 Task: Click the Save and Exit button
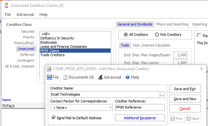click(185, 89)
